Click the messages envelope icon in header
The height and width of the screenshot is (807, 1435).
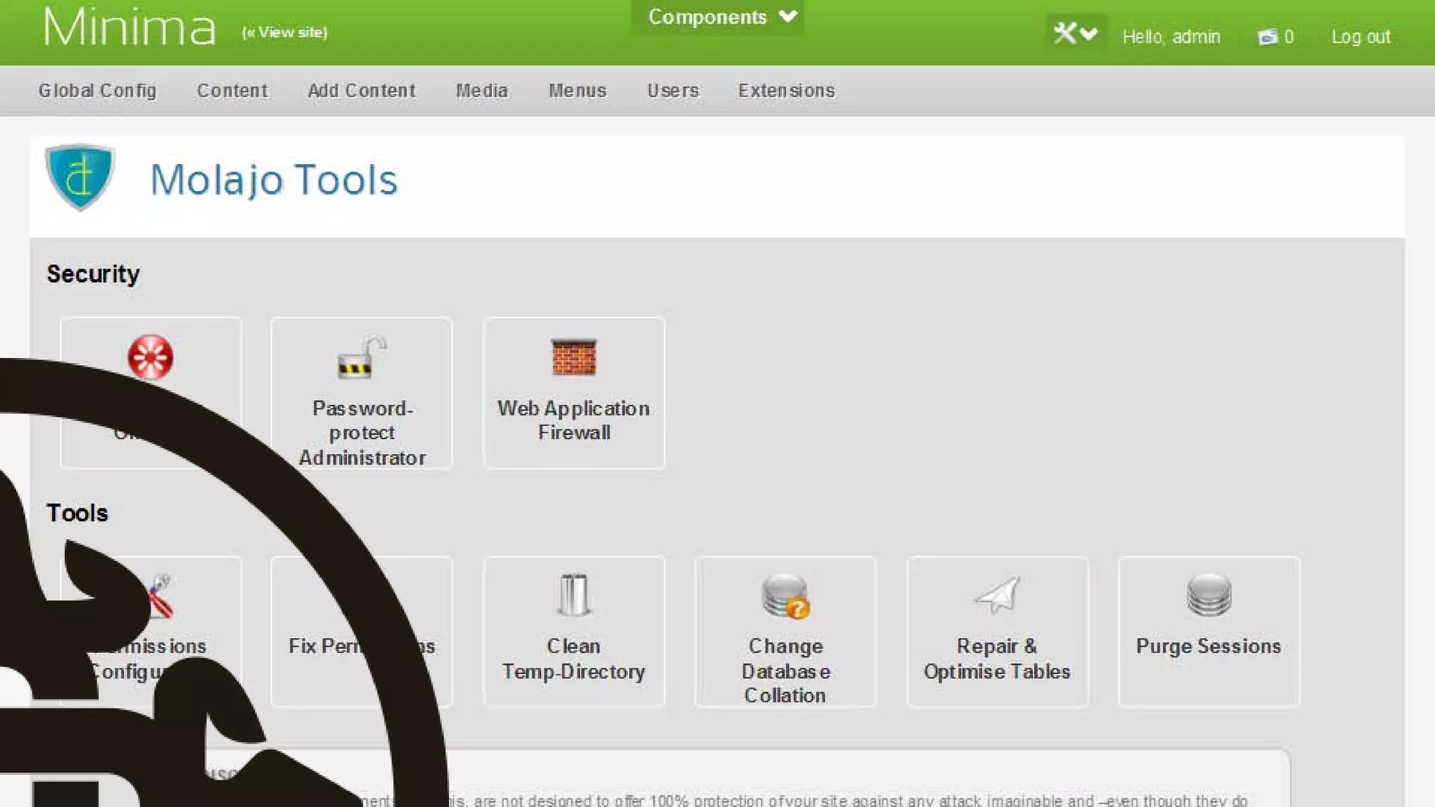1267,37
